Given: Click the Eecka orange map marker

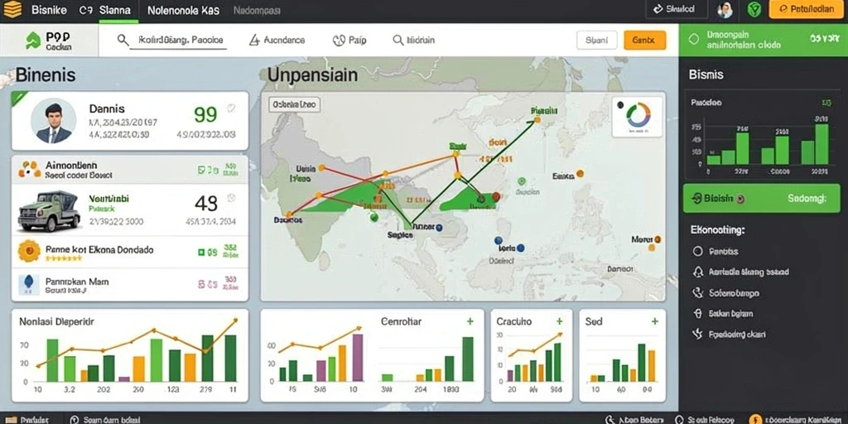Looking at the screenshot, I should coord(580,174).
